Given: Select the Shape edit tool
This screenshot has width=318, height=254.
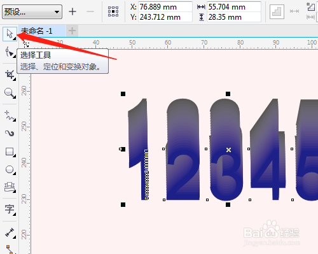Looking at the screenshot, I should [x=10, y=52].
